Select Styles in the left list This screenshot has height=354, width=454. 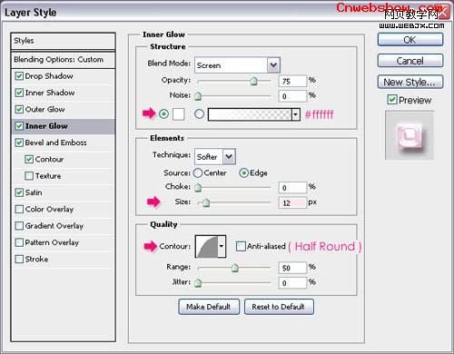(64, 41)
